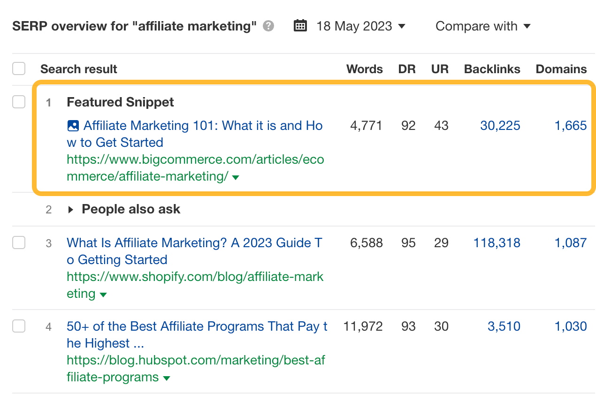This screenshot has height=394, width=596.
Task: View the 30,225 backlinks for BigCommerce
Action: click(x=500, y=125)
